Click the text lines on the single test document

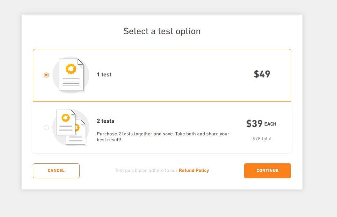click(71, 83)
